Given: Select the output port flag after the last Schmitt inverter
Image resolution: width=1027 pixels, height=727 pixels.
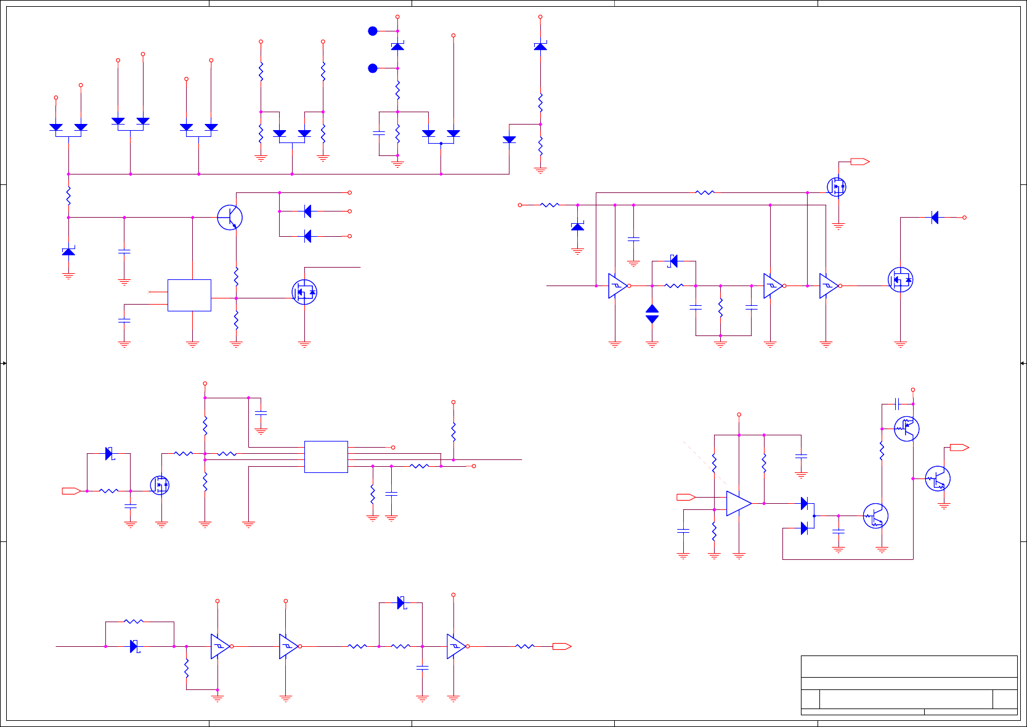Looking at the screenshot, I should tap(562, 646).
